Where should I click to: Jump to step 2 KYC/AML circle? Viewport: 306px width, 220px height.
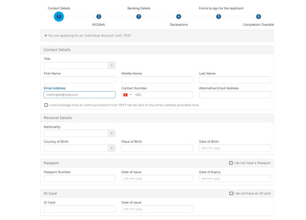tap(99, 16)
